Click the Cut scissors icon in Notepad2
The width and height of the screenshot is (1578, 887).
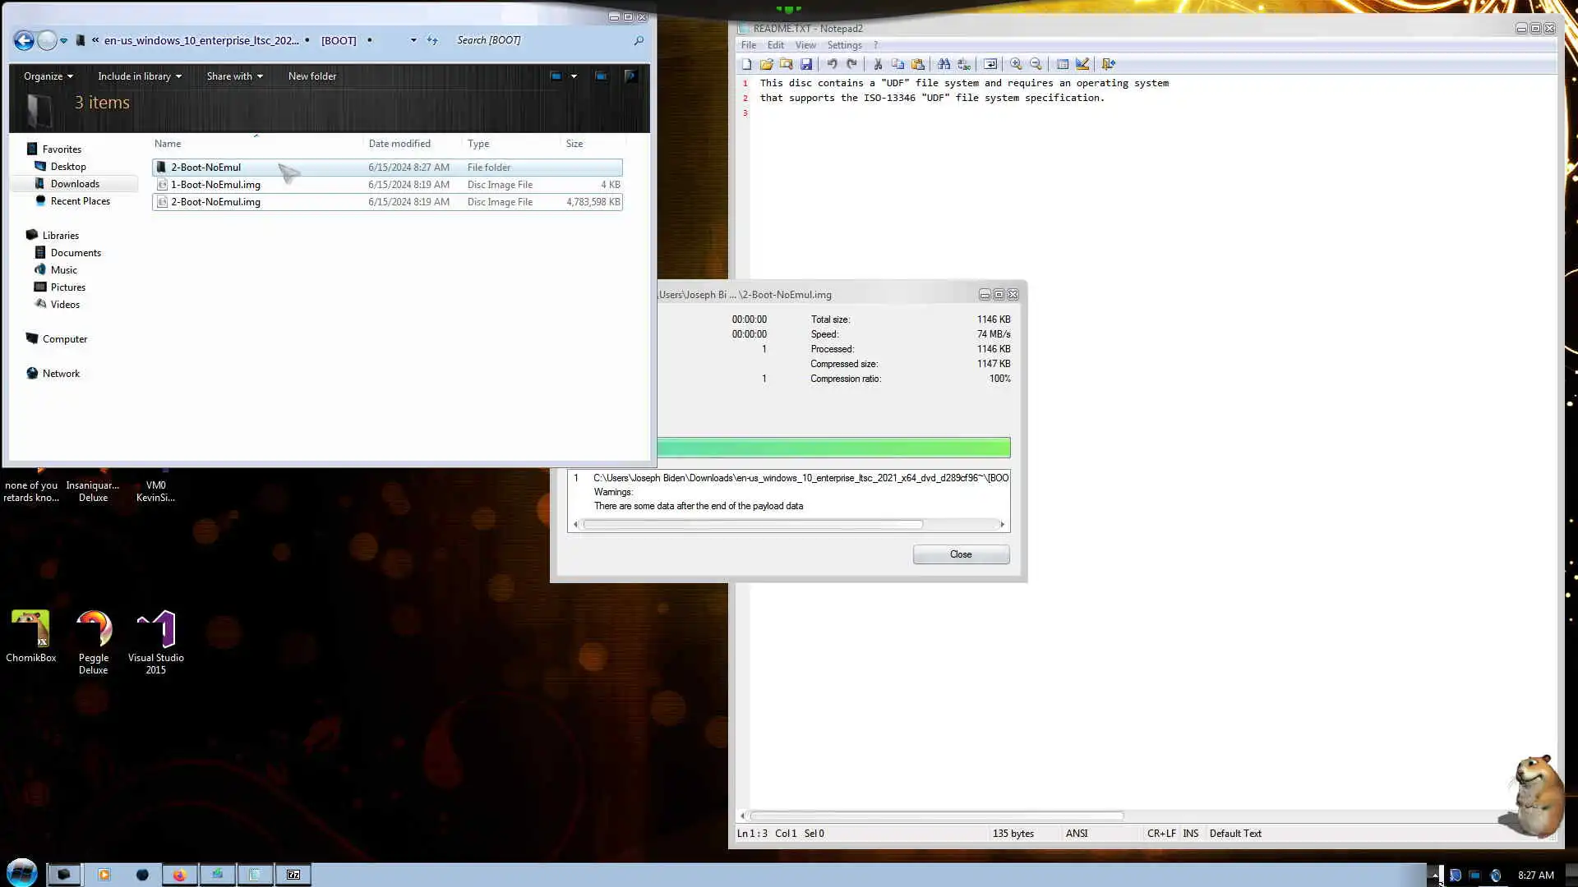tap(878, 64)
